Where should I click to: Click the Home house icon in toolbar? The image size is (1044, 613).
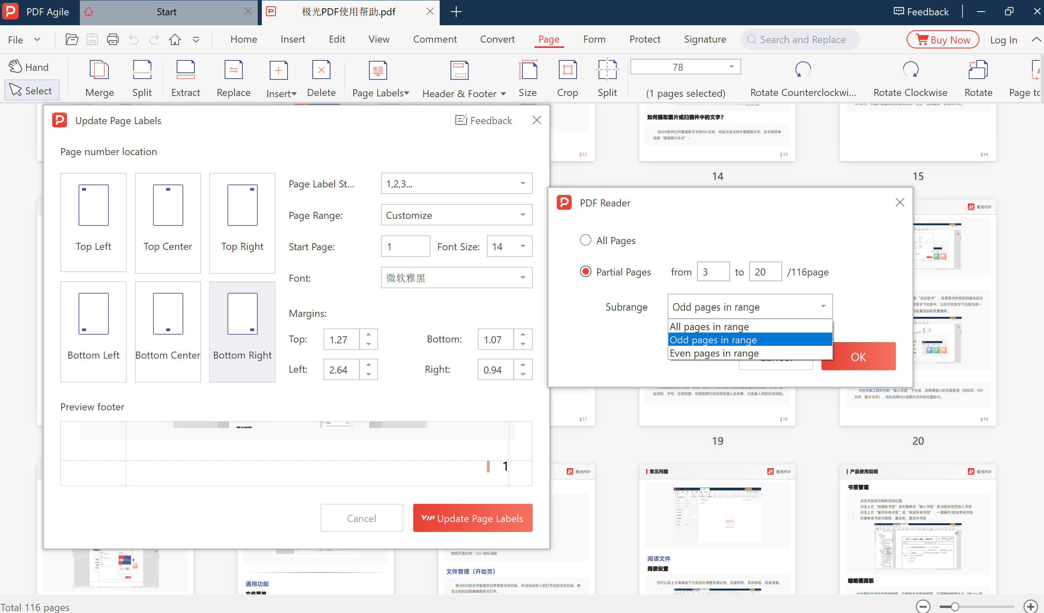175,39
